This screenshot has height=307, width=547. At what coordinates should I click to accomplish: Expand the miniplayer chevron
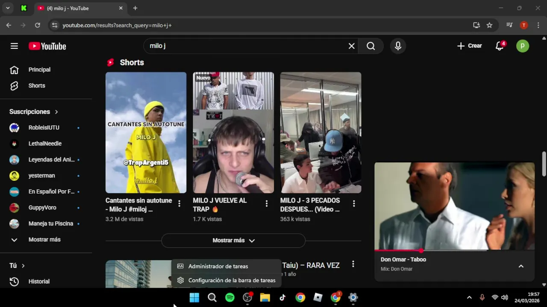521,266
